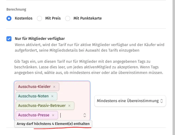175x135 pixels.
Task: Select the Kostenlos radio option
Action: tap(9, 18)
